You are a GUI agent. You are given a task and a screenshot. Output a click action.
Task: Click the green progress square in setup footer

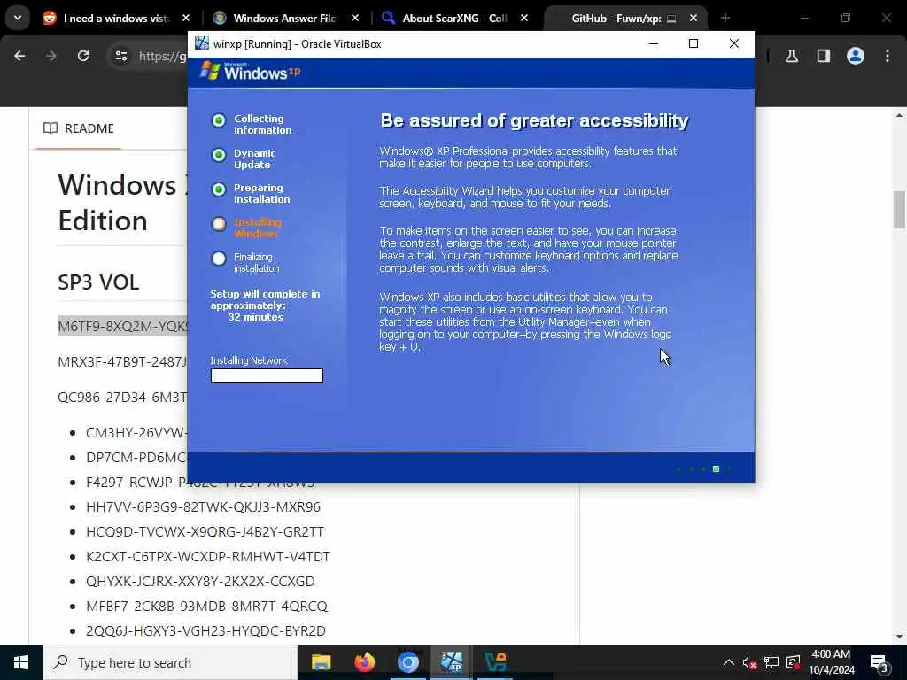pos(716,469)
